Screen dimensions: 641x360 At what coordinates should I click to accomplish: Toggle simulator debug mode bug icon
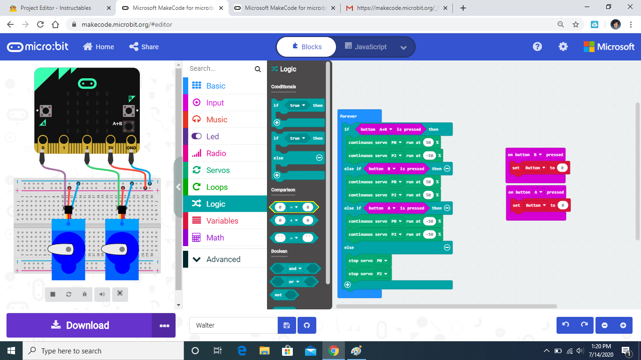pos(84,294)
